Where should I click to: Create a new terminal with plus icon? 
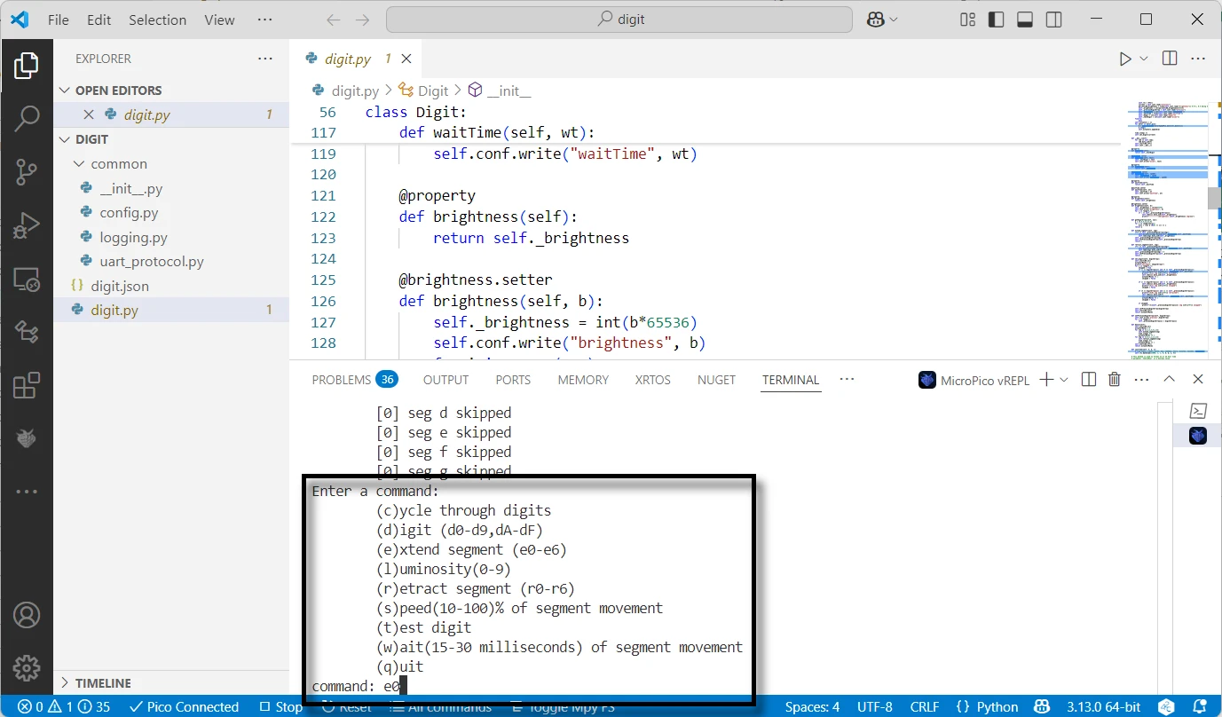pos(1046,380)
